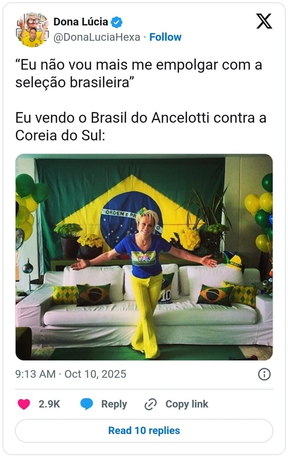Click the quoted text about seleção brasileira

coord(138,73)
